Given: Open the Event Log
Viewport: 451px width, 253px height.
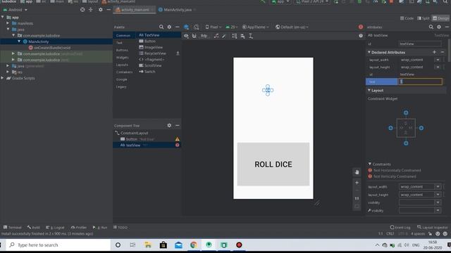Looking at the screenshot, I should [x=400, y=228].
